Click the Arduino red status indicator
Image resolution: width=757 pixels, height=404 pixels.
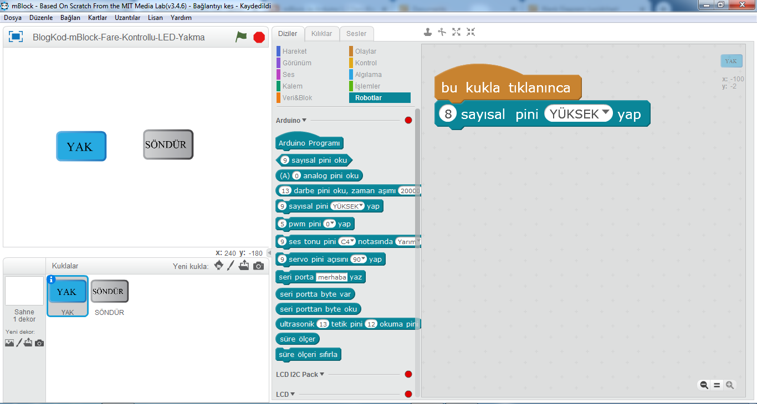(408, 120)
